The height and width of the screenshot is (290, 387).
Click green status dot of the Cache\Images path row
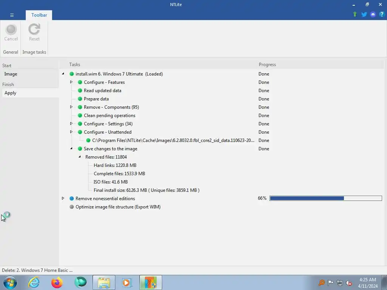(88, 140)
